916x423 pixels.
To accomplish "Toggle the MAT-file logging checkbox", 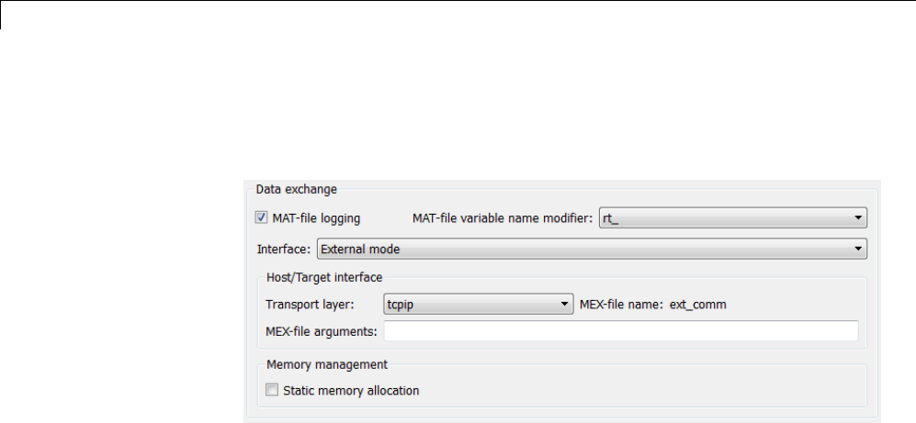I will (261, 218).
